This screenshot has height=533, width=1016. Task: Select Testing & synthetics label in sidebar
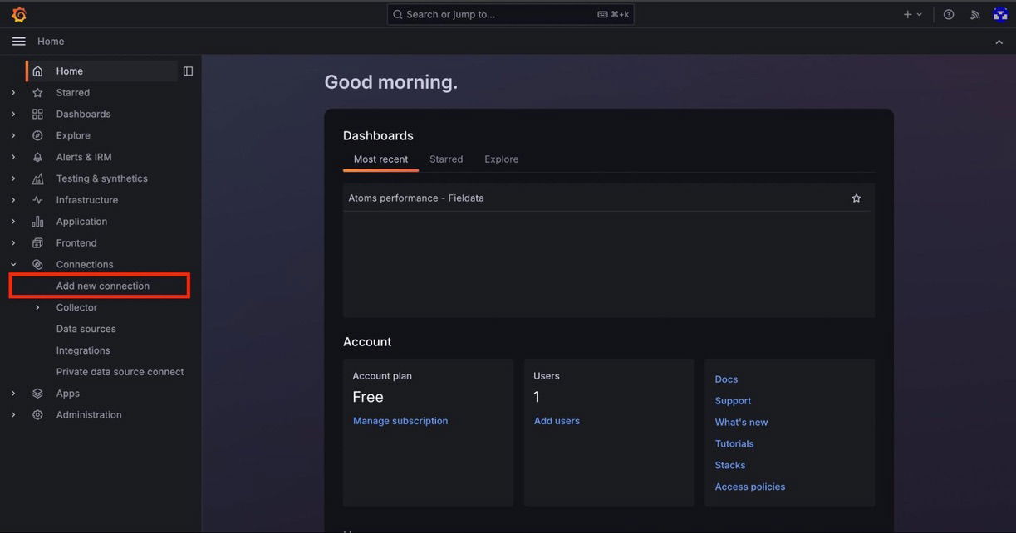coord(102,178)
